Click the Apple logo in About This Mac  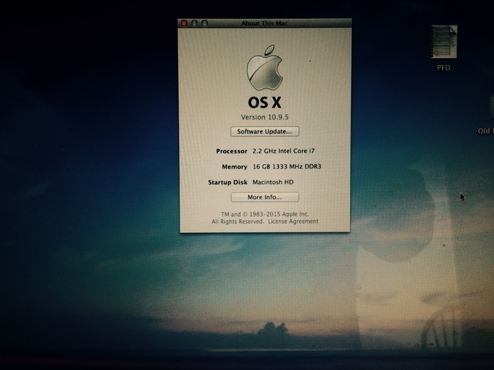264,68
